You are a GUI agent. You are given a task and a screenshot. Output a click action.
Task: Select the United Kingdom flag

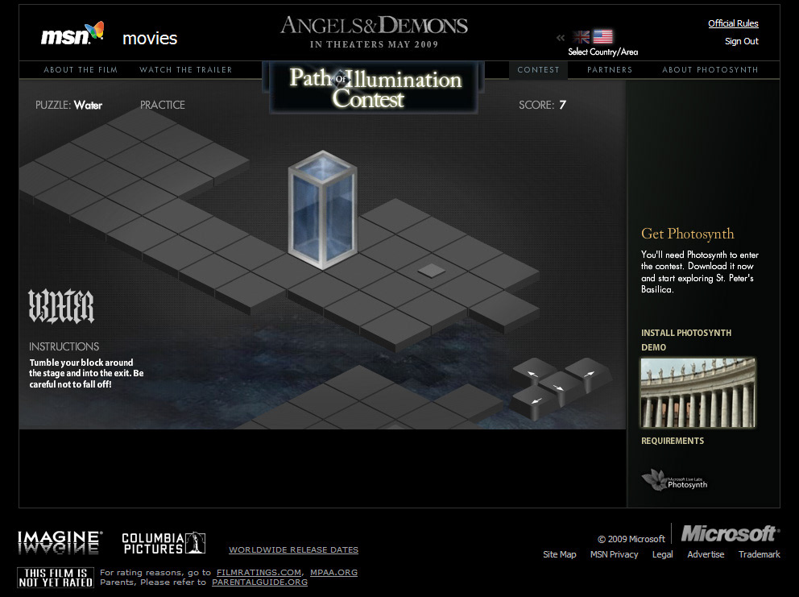pos(581,37)
